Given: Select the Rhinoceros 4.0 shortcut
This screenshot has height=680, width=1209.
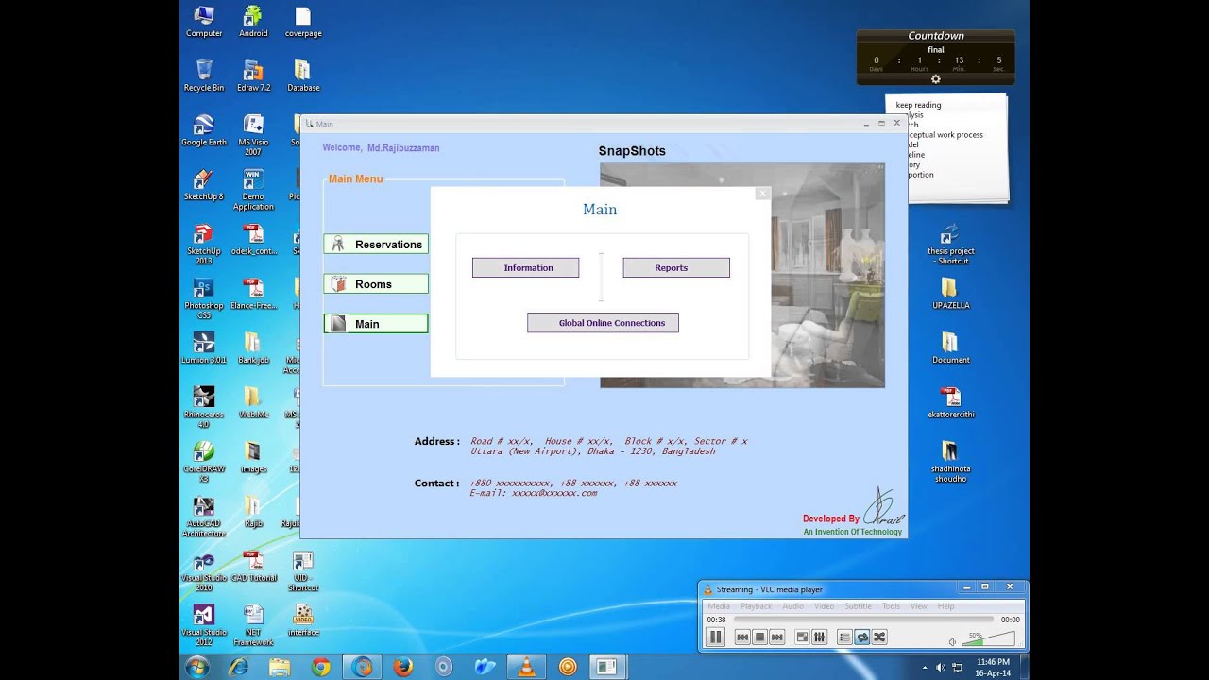Looking at the screenshot, I should [x=204, y=408].
